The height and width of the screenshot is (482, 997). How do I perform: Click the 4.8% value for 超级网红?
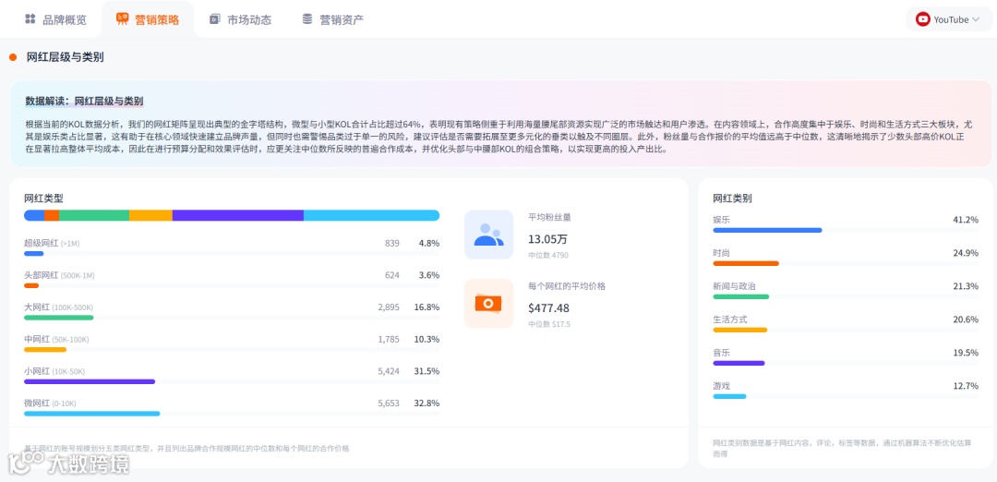pyautogui.click(x=428, y=243)
